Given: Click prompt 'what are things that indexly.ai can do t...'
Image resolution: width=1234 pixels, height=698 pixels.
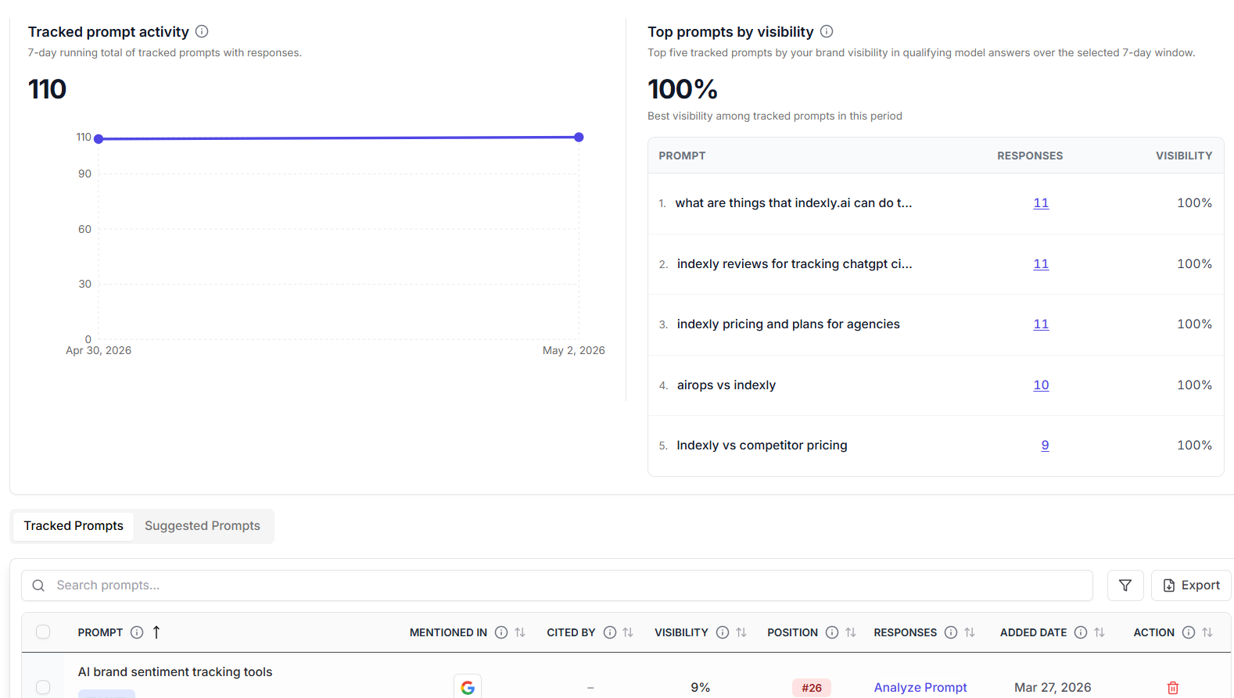Looking at the screenshot, I should click(x=794, y=203).
